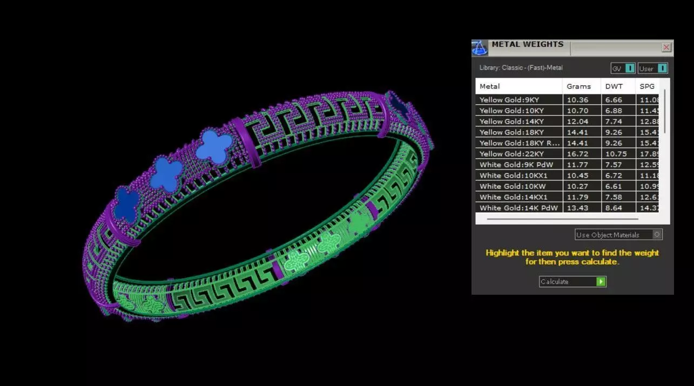Click the Library: Classic - (Fast)-Metal label

click(x=521, y=68)
